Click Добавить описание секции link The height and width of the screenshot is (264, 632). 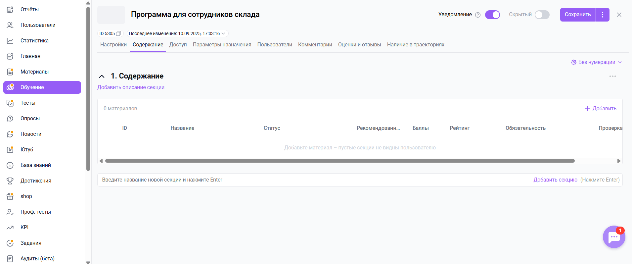(x=131, y=87)
